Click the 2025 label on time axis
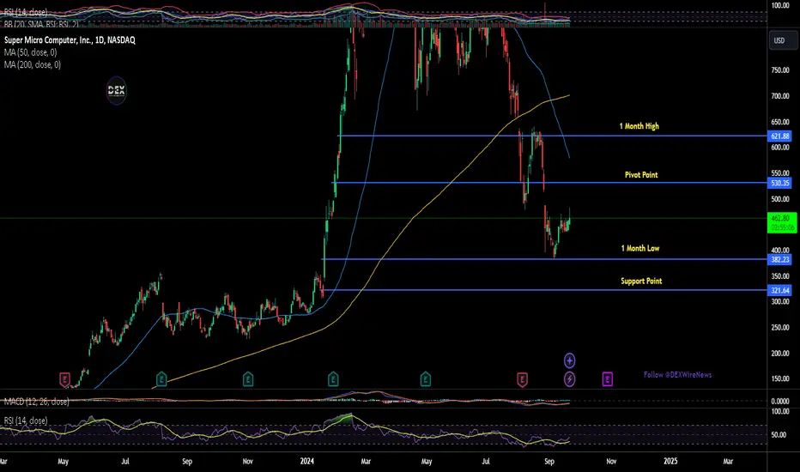 [x=670, y=462]
